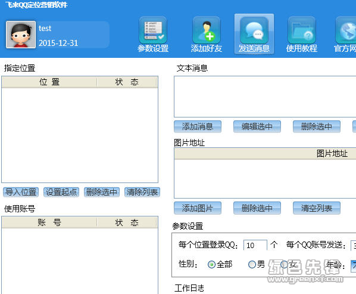The image size is (356, 294).
Task: Open the 添加好友 toolbar icon
Action: click(207, 34)
